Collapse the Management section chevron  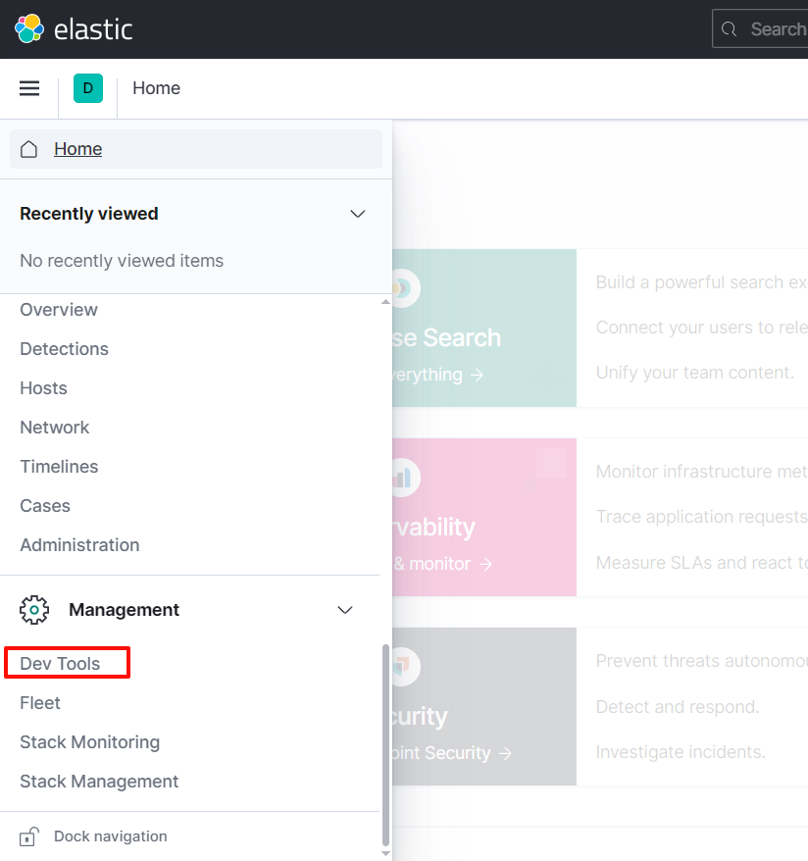tap(345, 610)
